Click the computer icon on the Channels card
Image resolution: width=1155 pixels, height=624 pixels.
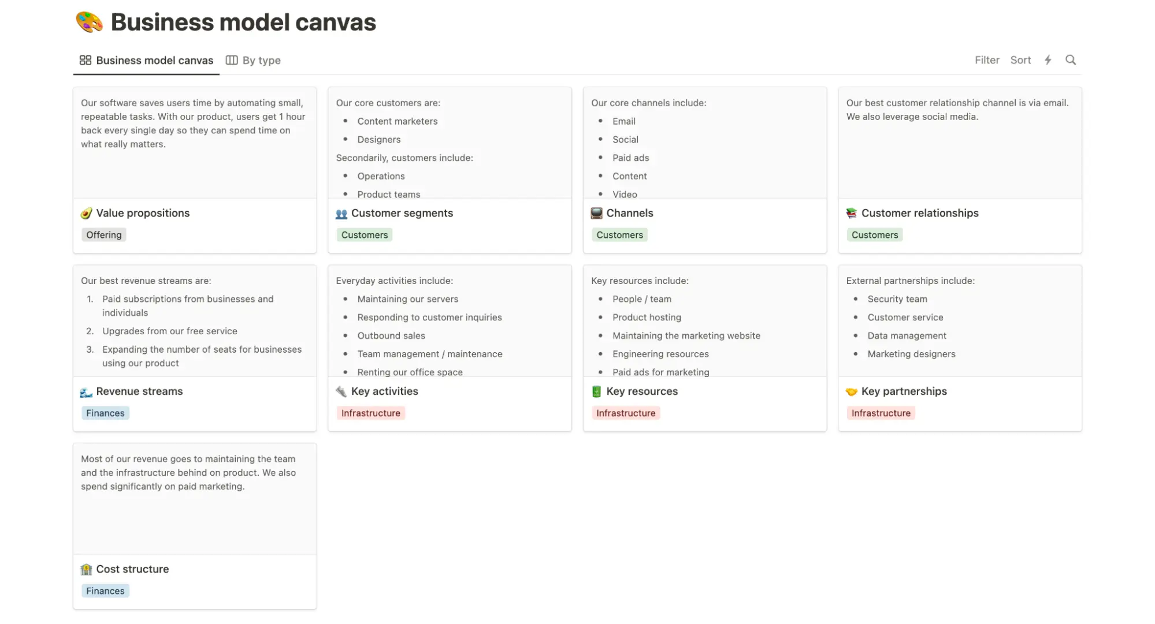(596, 212)
